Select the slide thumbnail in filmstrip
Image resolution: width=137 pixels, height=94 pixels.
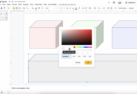click(4, 16)
